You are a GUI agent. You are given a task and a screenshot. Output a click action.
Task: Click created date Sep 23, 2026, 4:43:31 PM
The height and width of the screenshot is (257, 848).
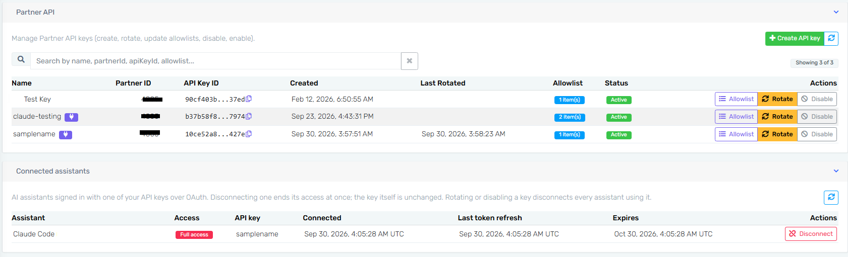pos(332,116)
